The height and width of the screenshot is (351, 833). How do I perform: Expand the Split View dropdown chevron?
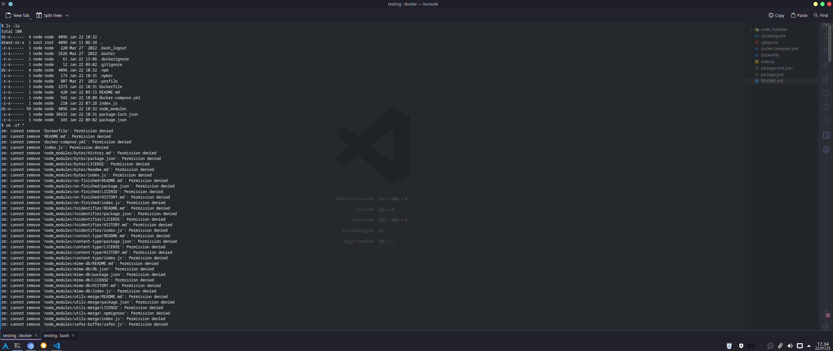point(67,15)
